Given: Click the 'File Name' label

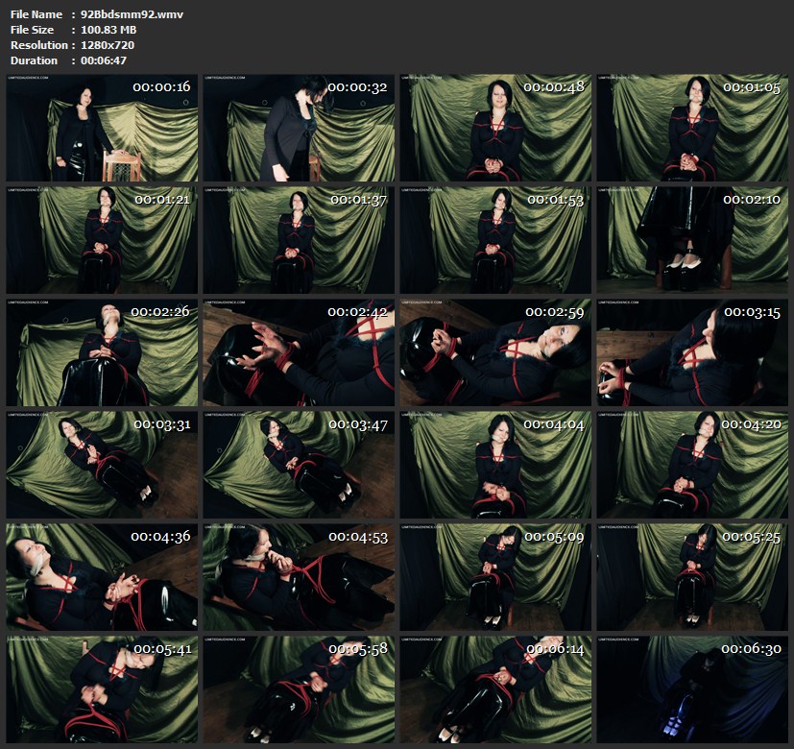Looking at the screenshot, I should click(36, 14).
